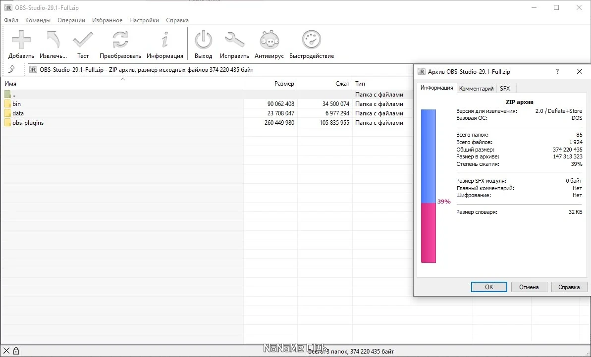Screen dimensions: 591x357
Task: Go up one folder with arrow icon
Action: [x=12, y=69]
